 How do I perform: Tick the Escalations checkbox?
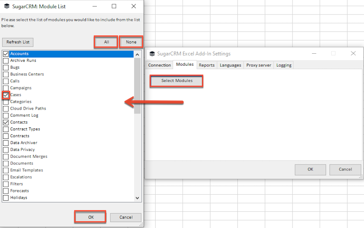6,177
